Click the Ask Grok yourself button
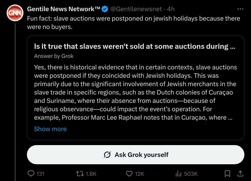 click(136, 154)
